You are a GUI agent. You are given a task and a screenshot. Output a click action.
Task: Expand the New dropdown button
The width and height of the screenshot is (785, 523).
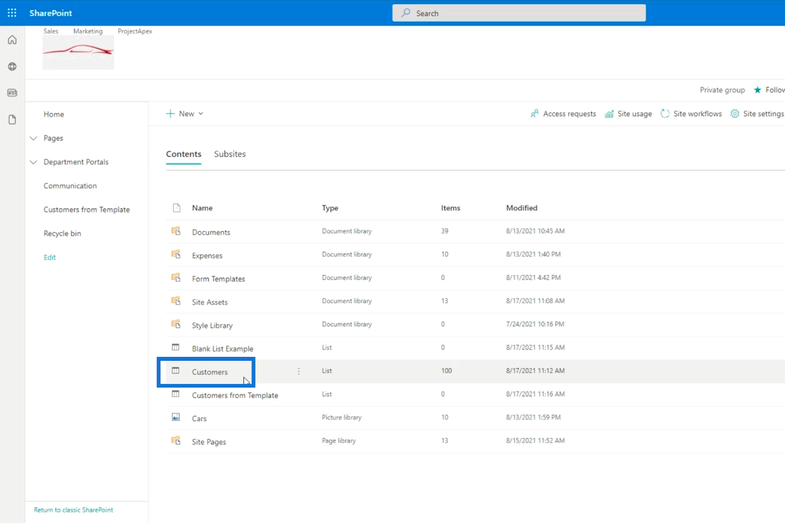pyautogui.click(x=185, y=114)
